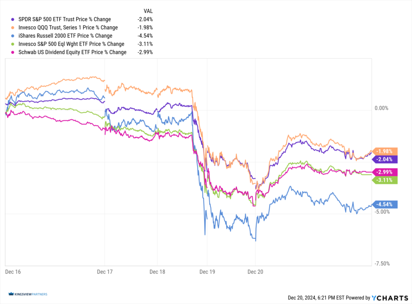
Task: Click the purple SPDR S&P 500 legend dot
Action: 10,19
